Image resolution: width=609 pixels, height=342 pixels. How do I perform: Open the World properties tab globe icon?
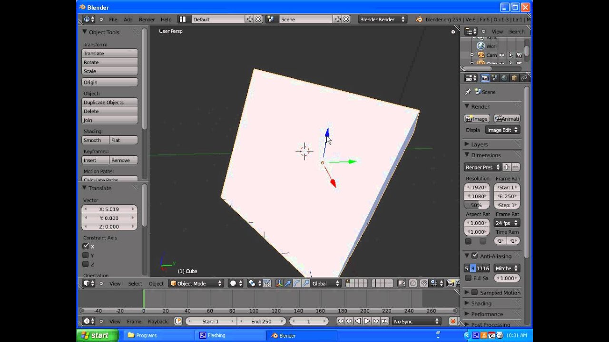[x=504, y=78]
